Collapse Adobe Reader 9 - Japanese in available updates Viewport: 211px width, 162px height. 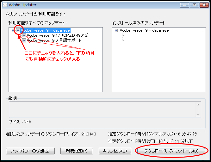13,31
